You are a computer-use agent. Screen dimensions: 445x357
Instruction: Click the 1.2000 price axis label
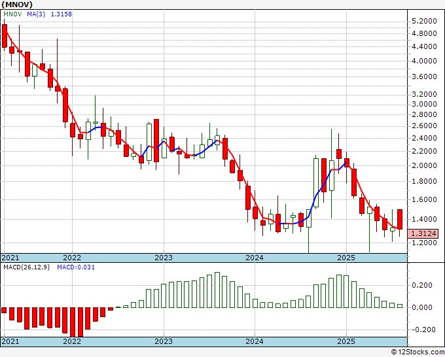424,243
